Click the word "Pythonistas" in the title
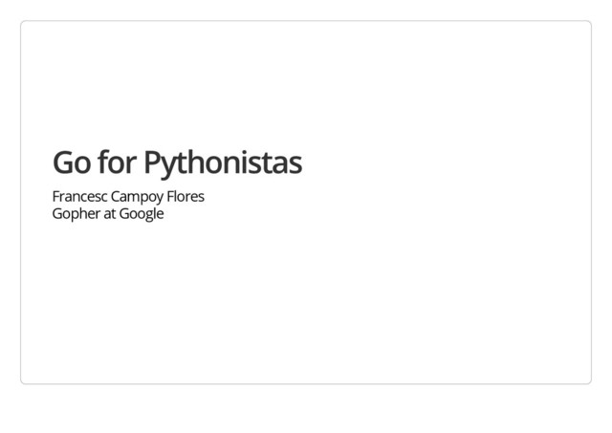The height and width of the screenshot is (433, 612). (223, 163)
